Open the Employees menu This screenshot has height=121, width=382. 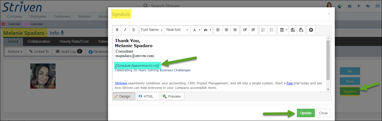pos(38,16)
